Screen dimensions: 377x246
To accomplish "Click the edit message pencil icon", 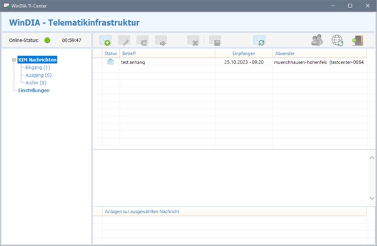I will 124,41.
